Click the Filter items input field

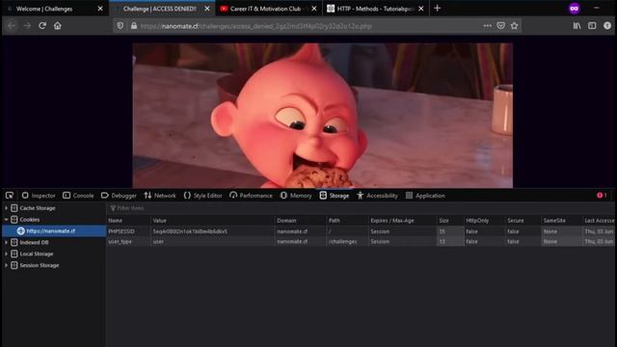pyautogui.click(x=360, y=208)
